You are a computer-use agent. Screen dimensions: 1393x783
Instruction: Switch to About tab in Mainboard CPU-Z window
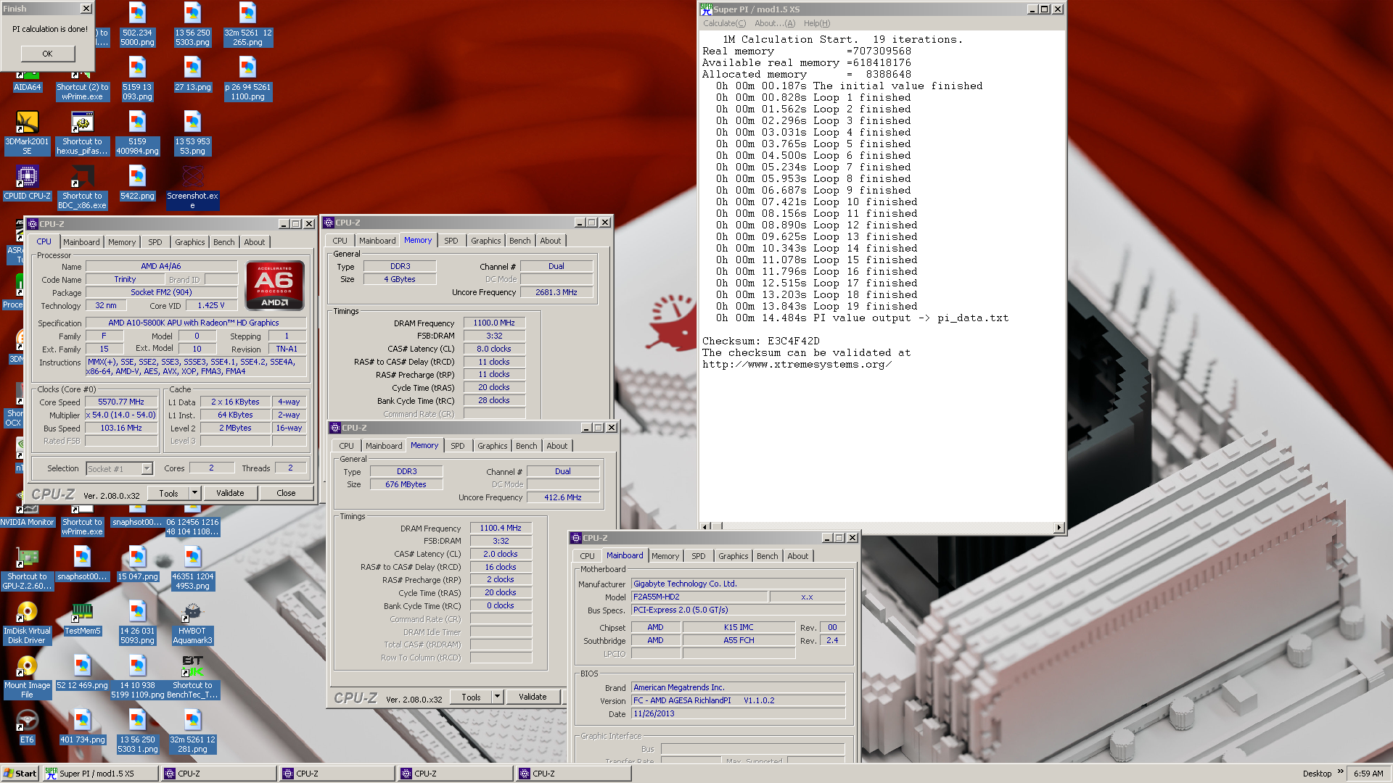798,556
